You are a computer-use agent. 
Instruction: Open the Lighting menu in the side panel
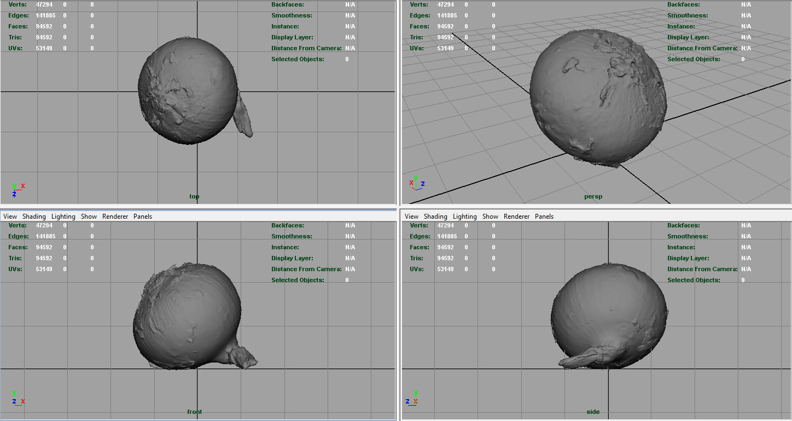click(x=465, y=217)
